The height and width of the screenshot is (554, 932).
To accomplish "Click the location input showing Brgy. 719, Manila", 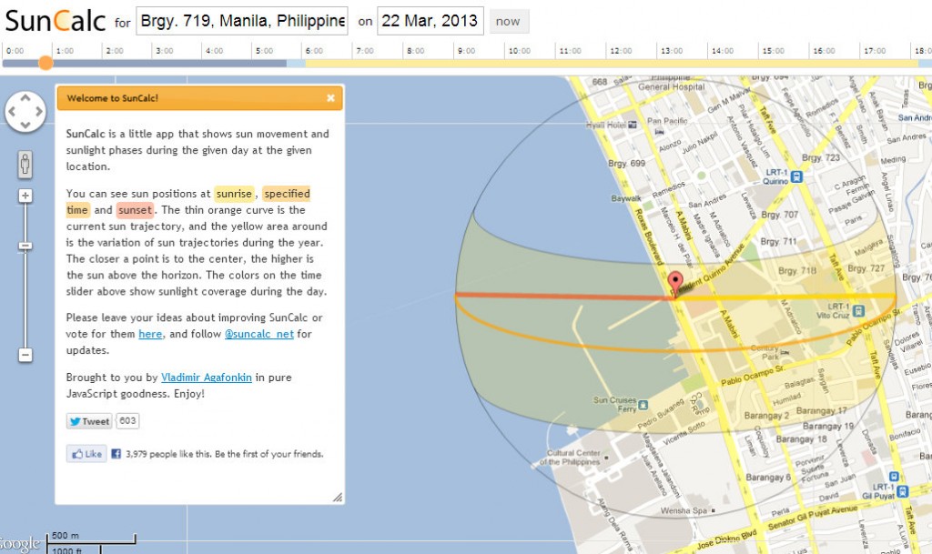I will (244, 20).
